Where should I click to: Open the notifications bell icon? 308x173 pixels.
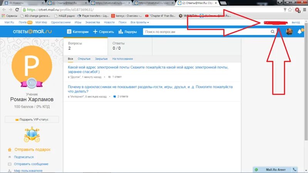click(300, 32)
